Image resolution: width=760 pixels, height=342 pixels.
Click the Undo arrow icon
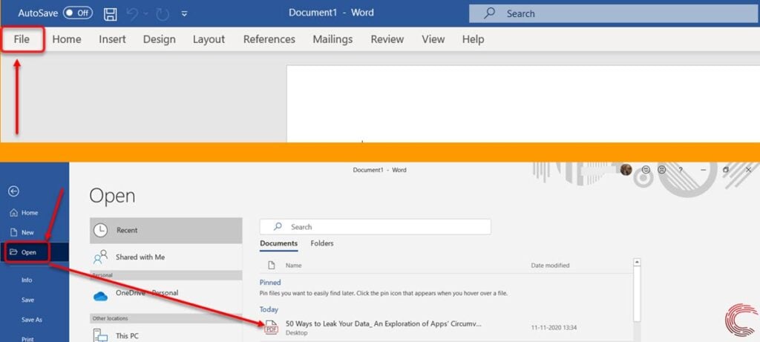tap(132, 13)
